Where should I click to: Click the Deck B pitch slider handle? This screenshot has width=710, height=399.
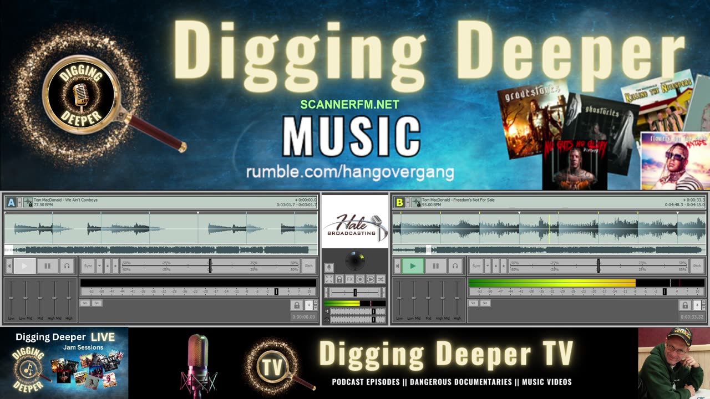[x=599, y=266]
